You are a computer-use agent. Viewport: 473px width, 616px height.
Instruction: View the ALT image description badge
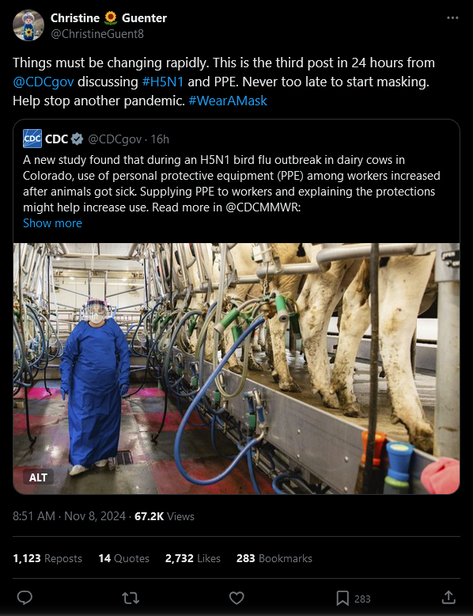(x=38, y=477)
